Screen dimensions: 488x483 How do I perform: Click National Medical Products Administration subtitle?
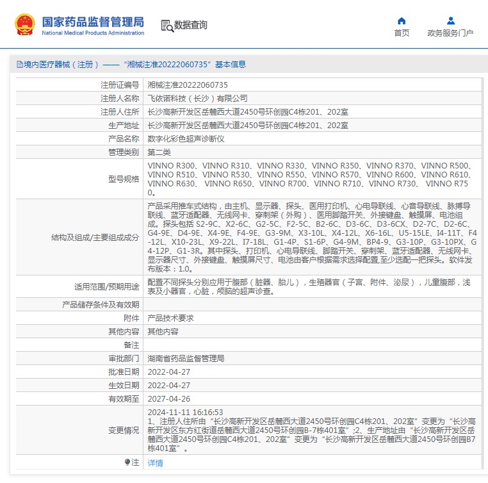click(93, 33)
